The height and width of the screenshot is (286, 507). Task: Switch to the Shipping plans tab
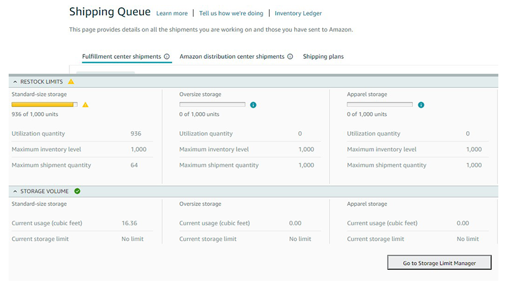(x=323, y=56)
